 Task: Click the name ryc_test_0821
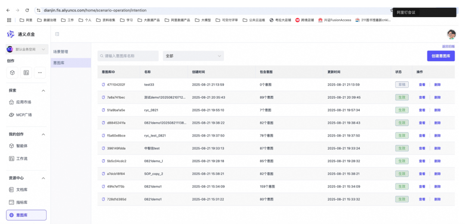click(155, 136)
